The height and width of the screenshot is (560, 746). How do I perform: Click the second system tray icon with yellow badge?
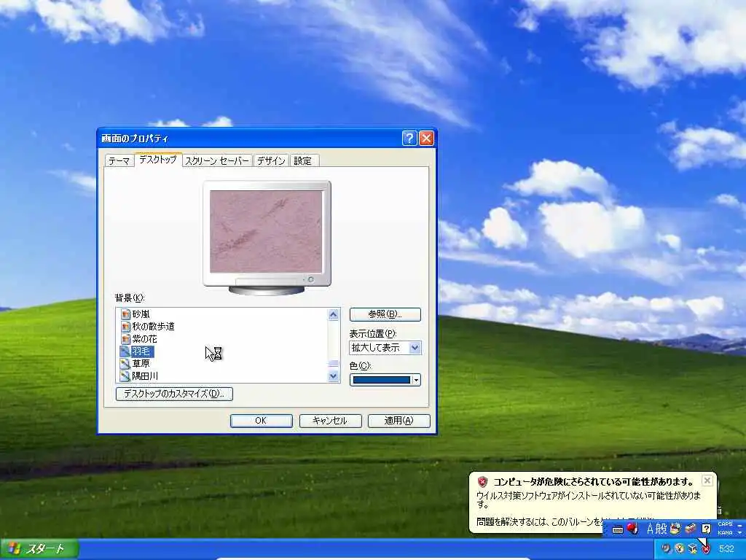click(680, 548)
